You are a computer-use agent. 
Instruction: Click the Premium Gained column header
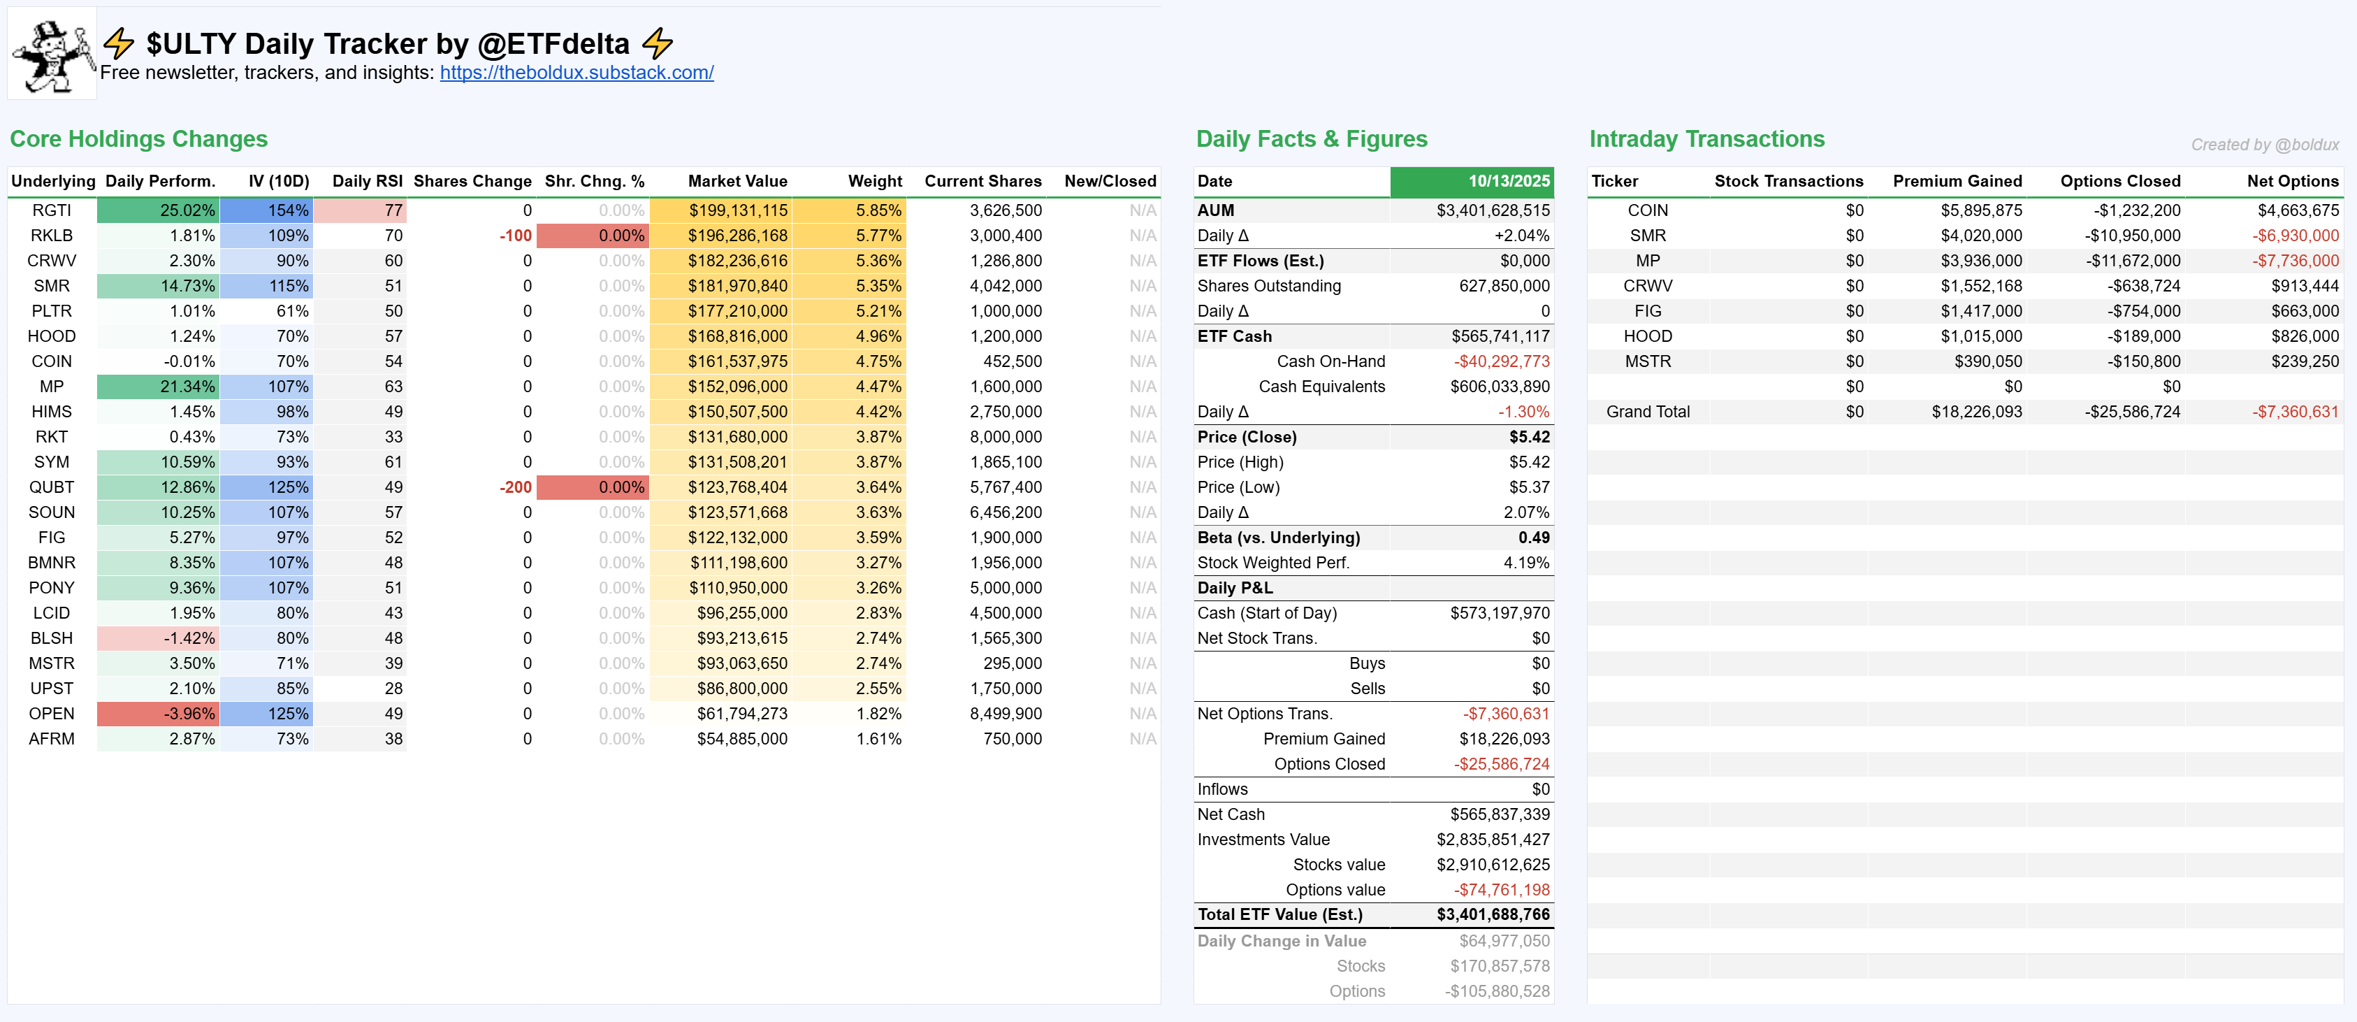1957,181
